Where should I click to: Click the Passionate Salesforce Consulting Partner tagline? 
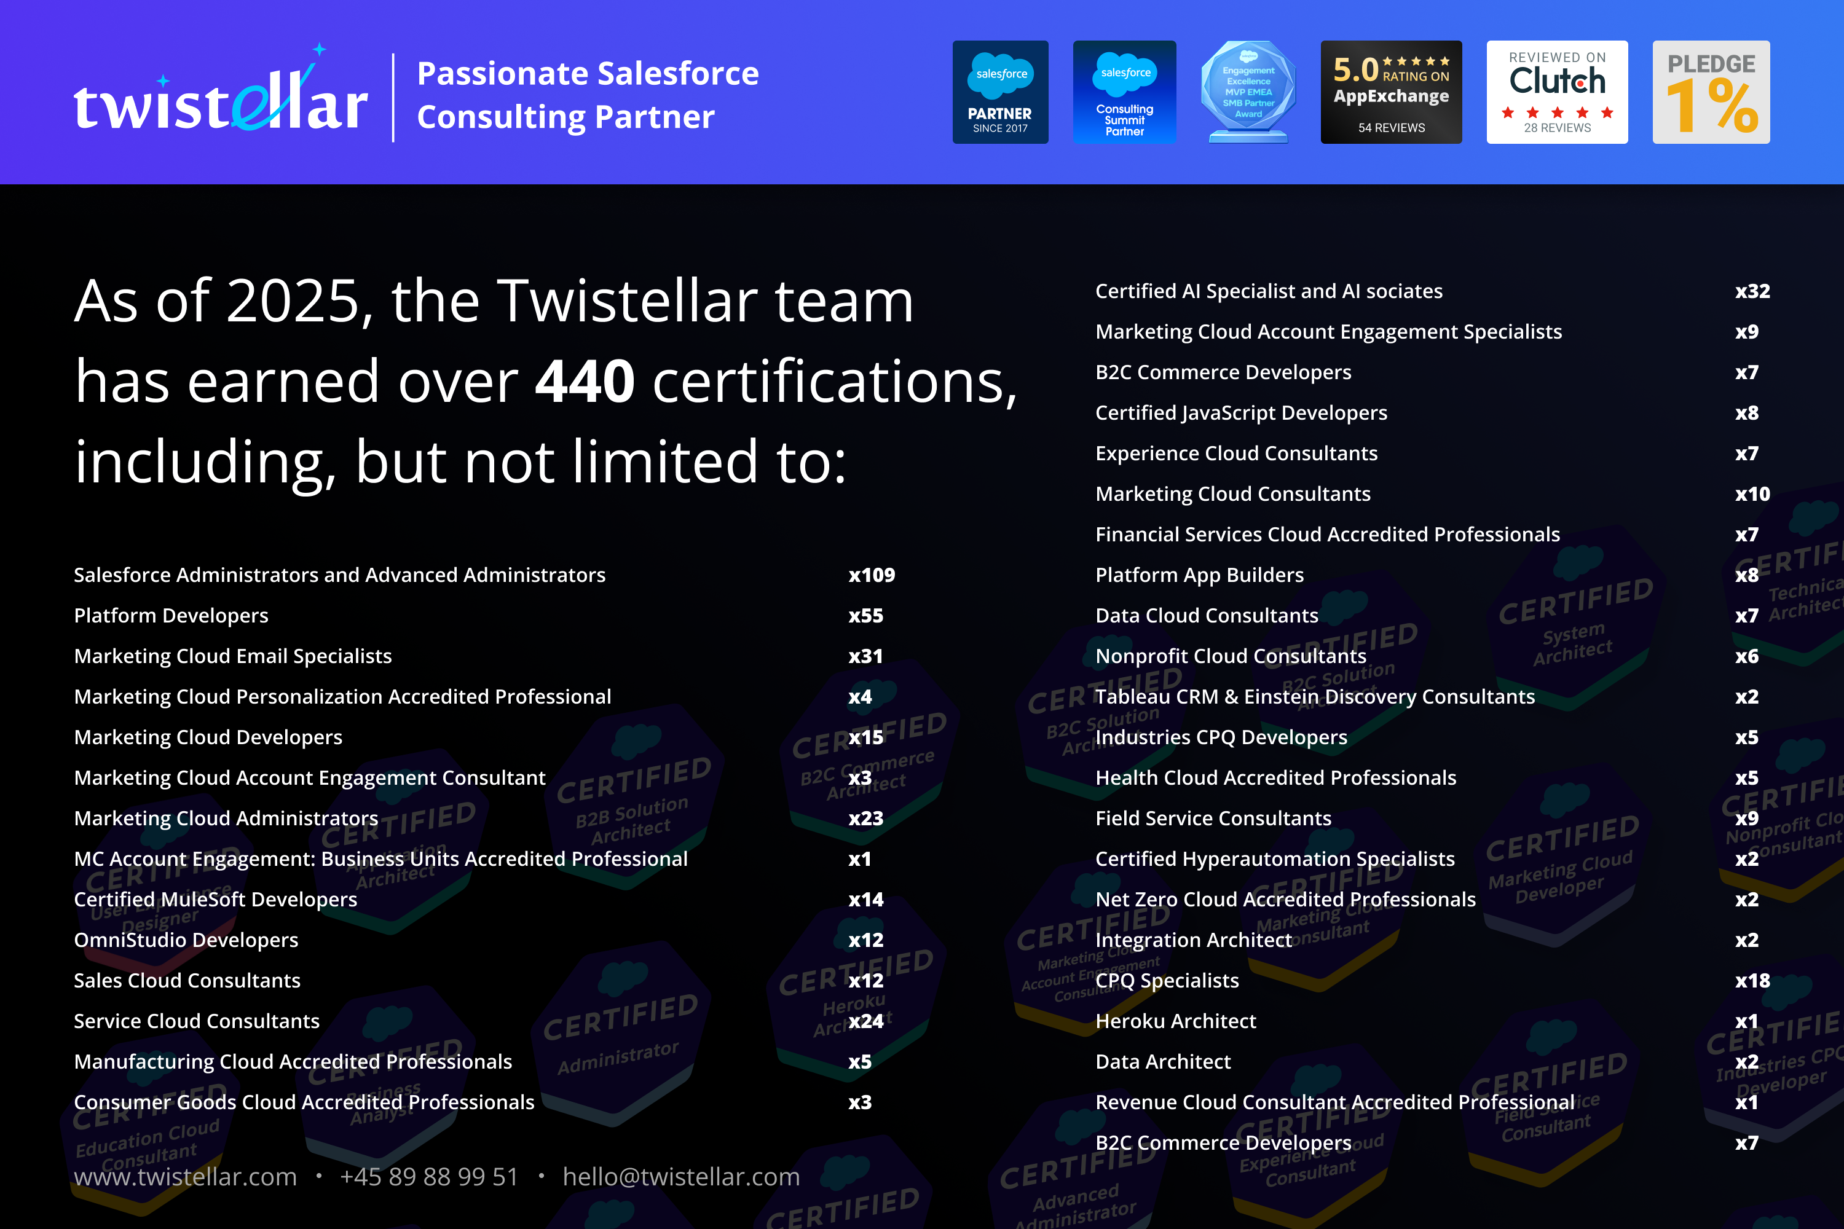(x=587, y=95)
